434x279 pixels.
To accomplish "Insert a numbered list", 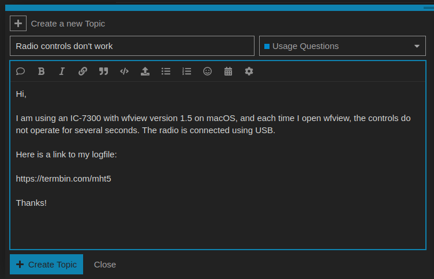I will [x=186, y=71].
